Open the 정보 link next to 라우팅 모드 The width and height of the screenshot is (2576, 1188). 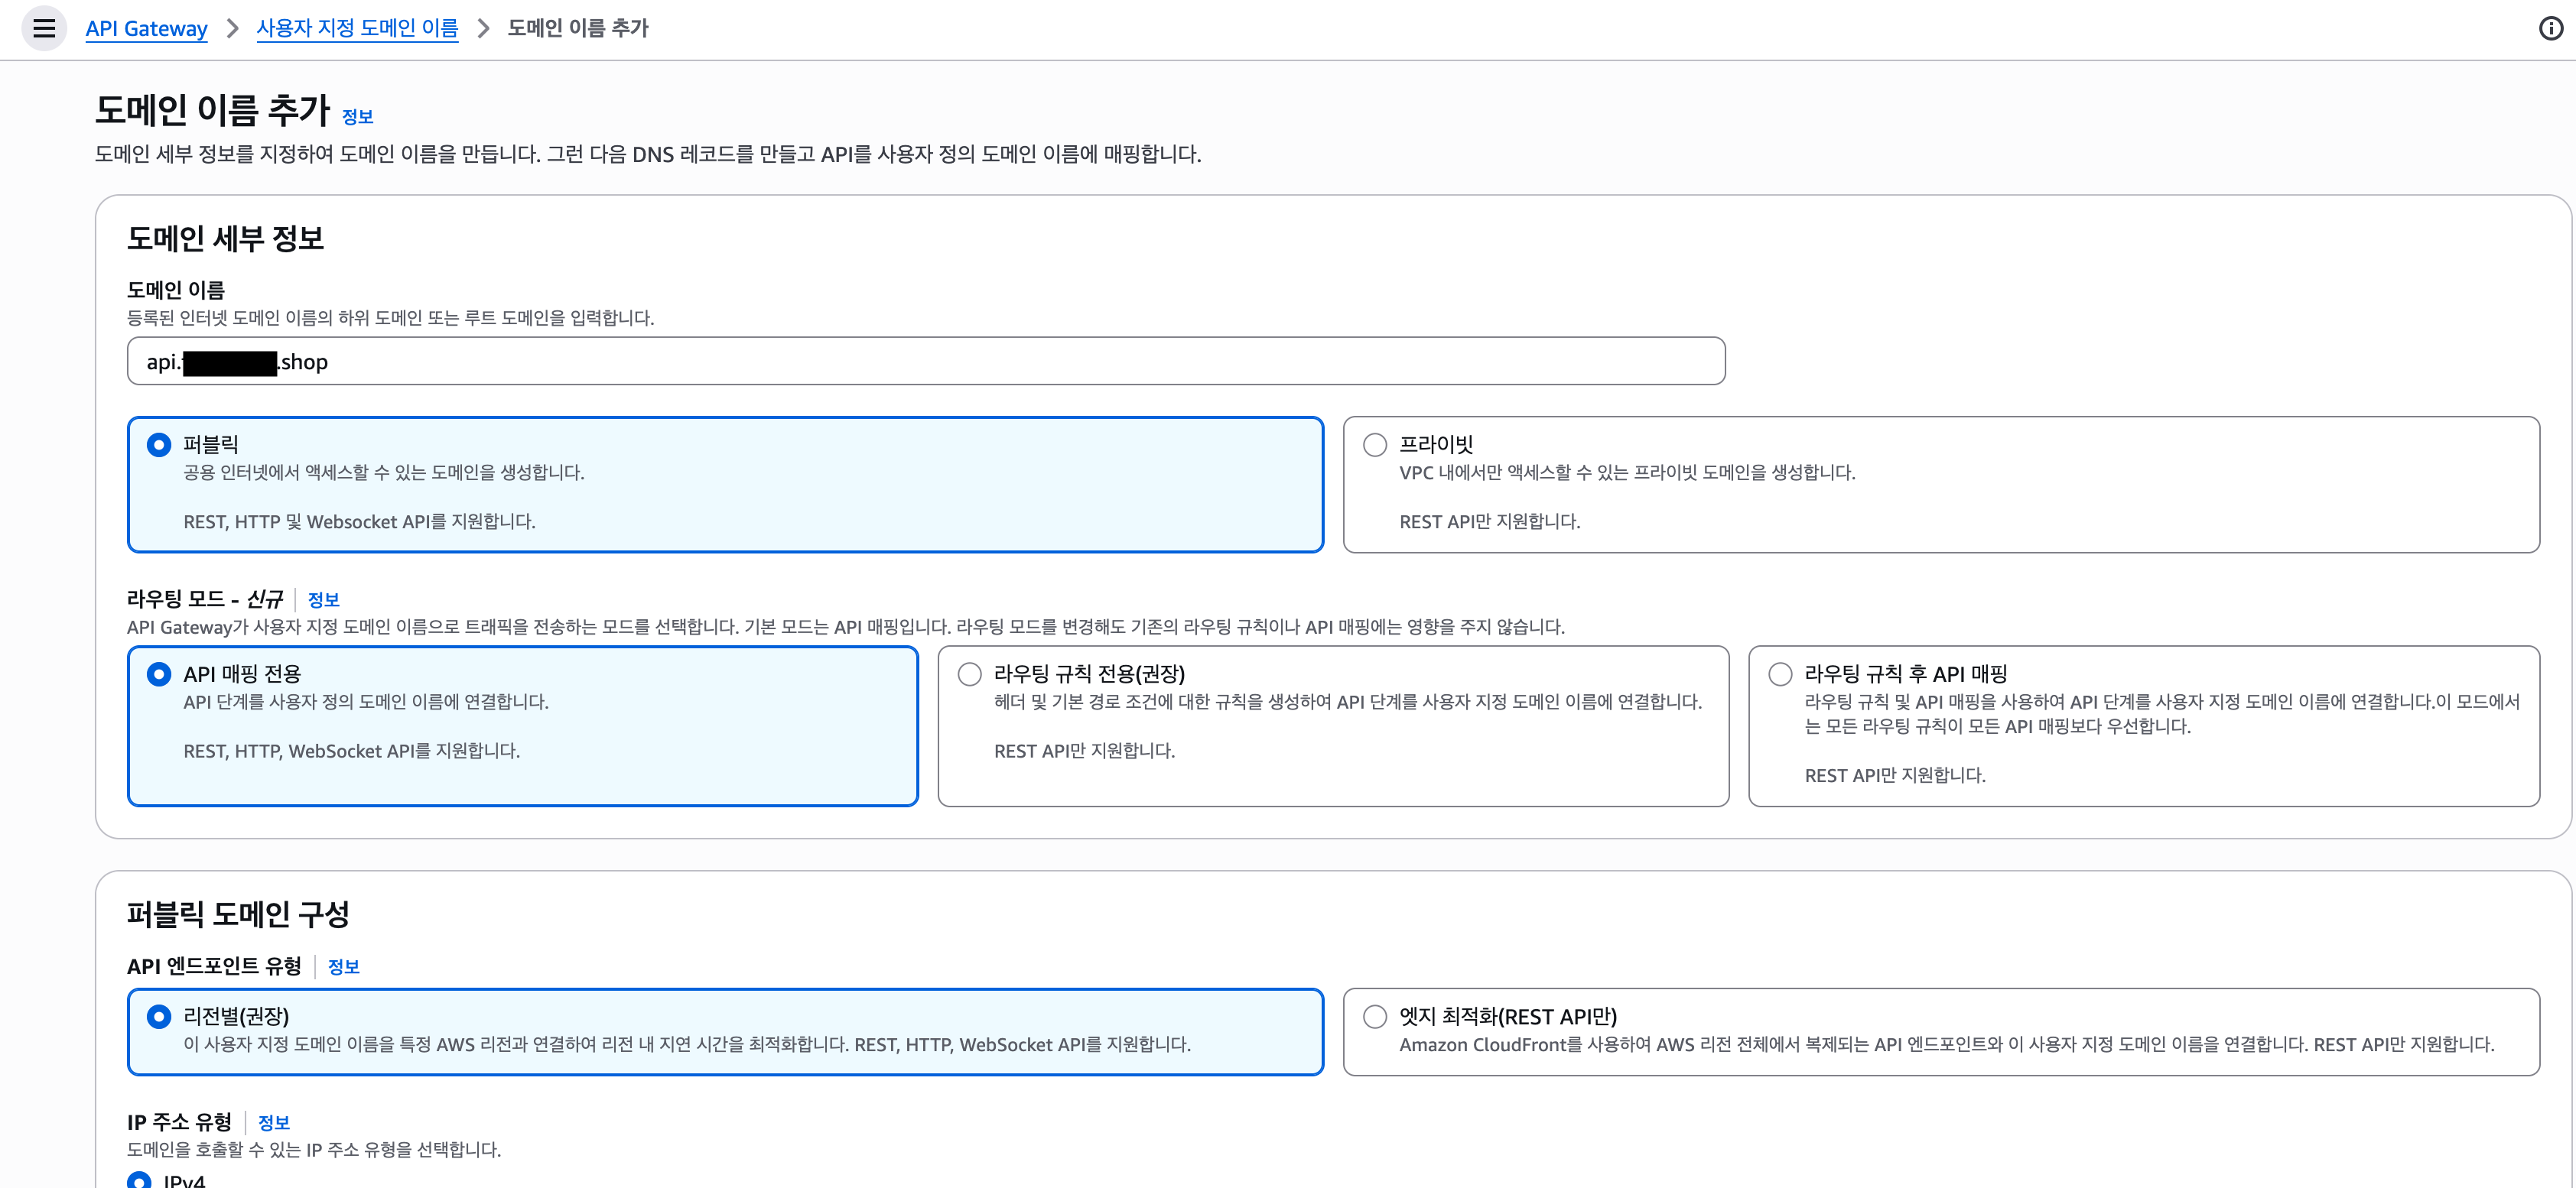323,599
